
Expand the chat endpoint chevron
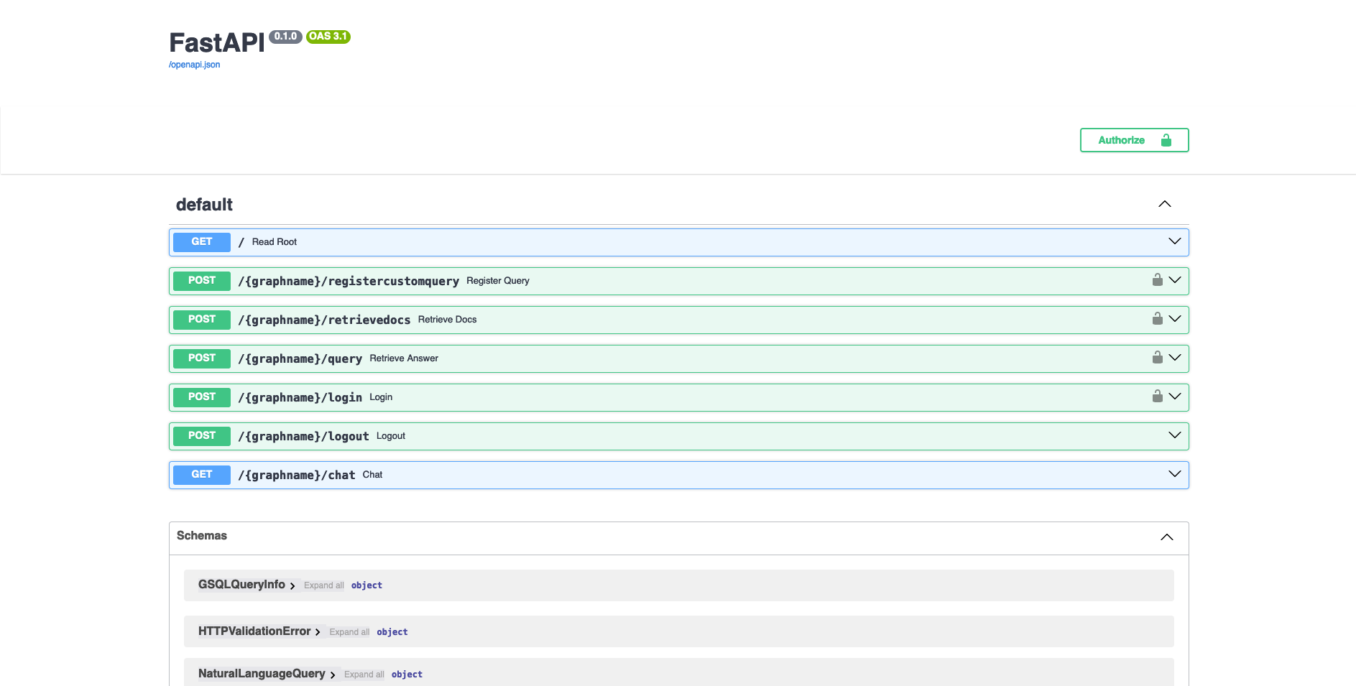[1174, 474]
